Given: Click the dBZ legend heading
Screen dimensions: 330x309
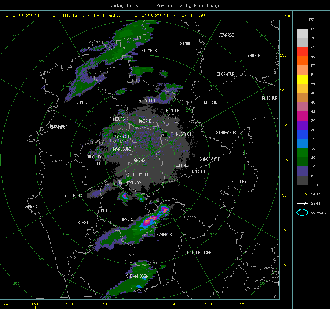Looking at the screenshot, I should (x=311, y=19).
